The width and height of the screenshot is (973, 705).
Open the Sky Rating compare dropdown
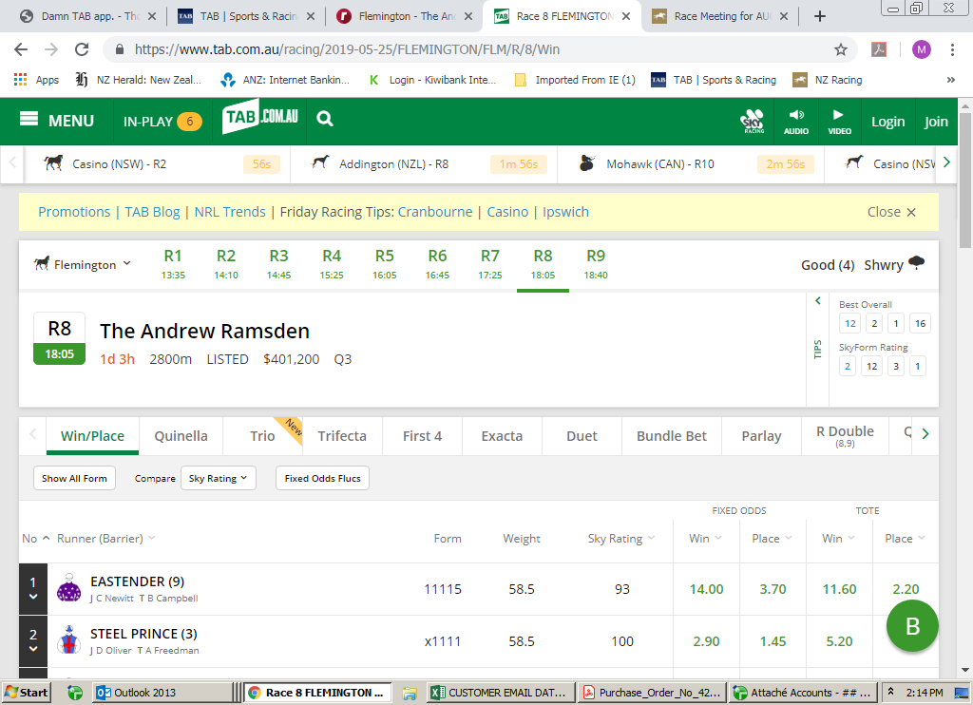(x=219, y=479)
